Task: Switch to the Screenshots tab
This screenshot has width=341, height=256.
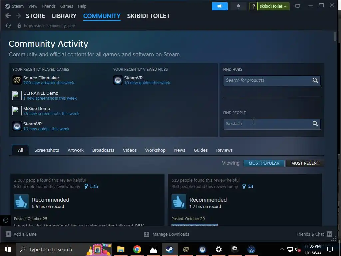Action: [47, 150]
